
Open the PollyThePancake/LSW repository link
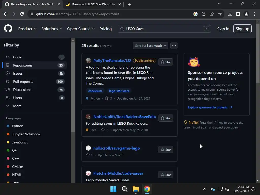pyautogui.click(x=112, y=60)
